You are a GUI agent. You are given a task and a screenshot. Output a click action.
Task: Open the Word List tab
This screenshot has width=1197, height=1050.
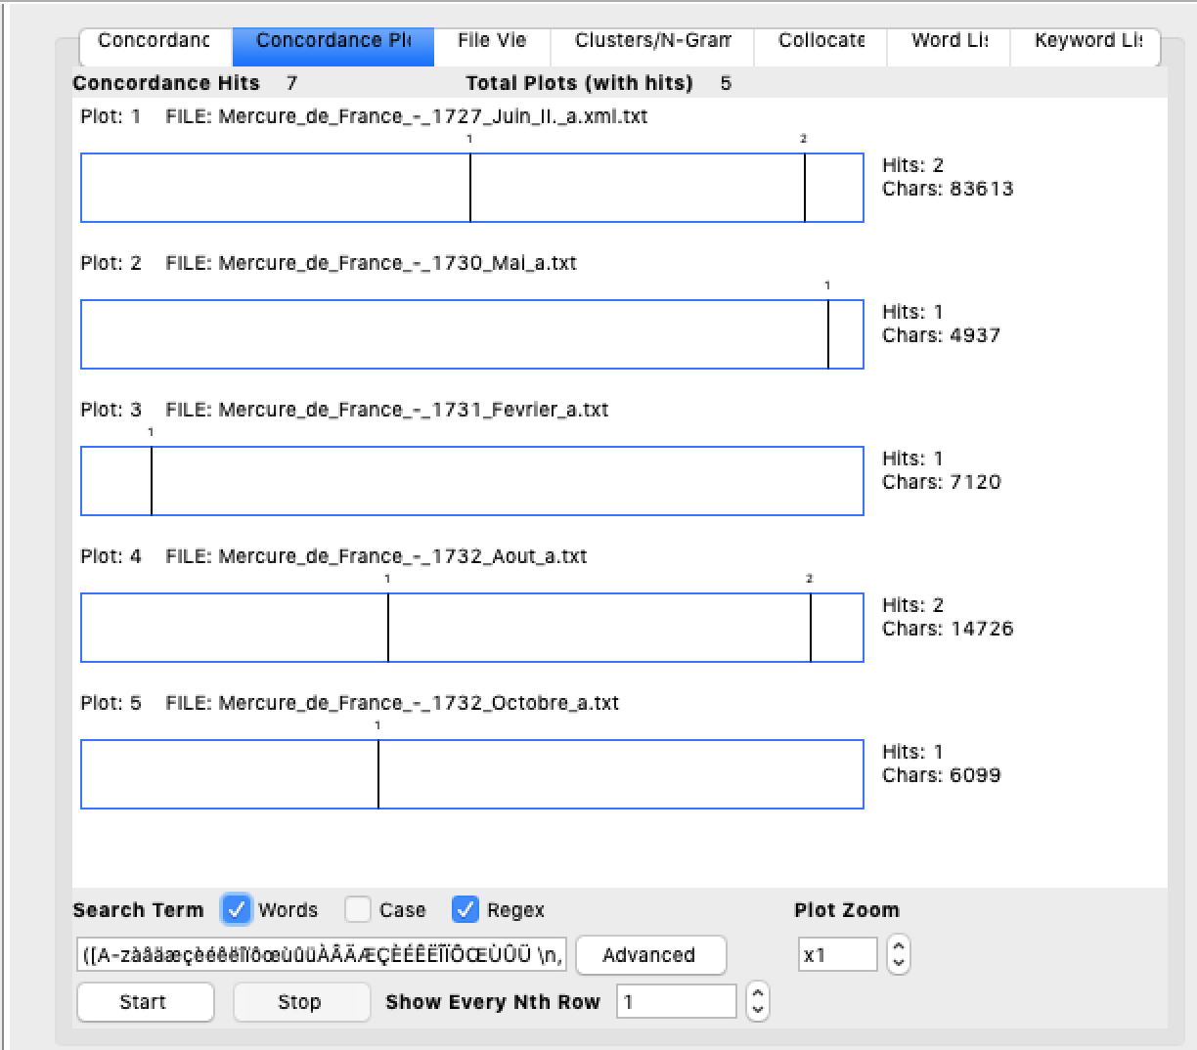pyautogui.click(x=949, y=41)
